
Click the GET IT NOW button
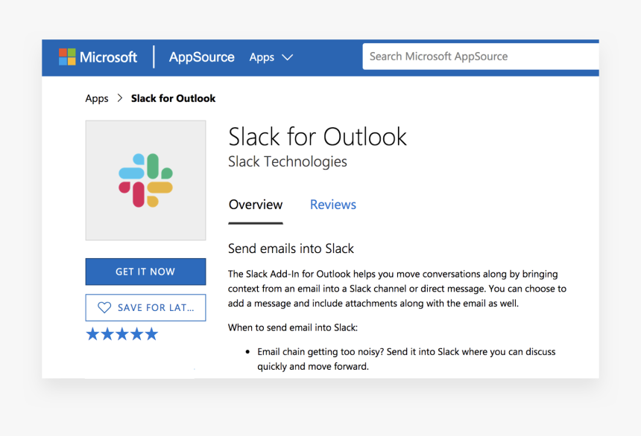pos(145,272)
